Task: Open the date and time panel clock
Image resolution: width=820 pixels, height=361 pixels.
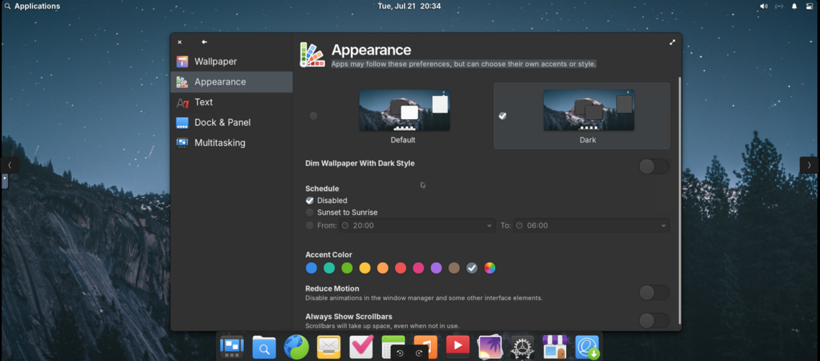Action: click(409, 6)
